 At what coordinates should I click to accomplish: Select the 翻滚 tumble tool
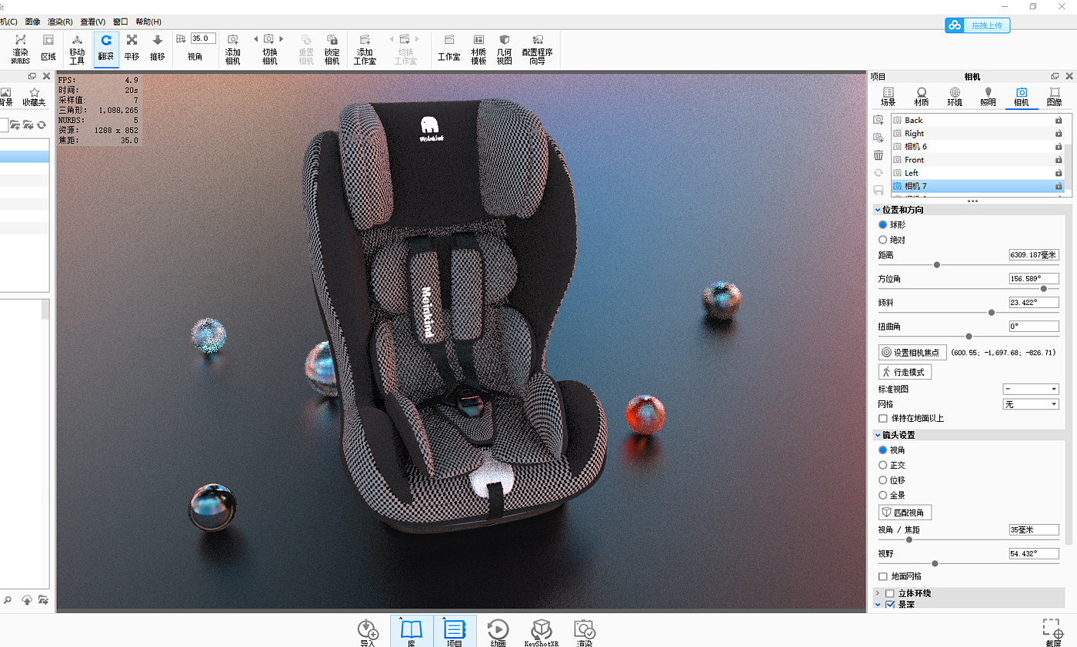pyautogui.click(x=106, y=47)
